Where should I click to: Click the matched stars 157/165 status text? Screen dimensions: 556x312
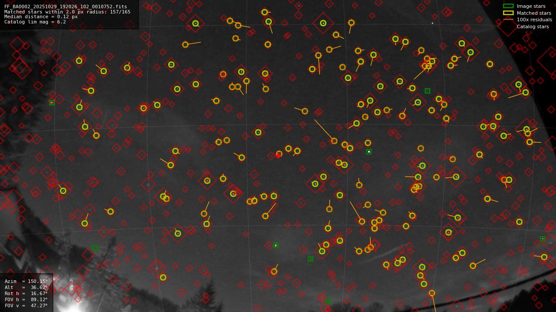click(65, 12)
